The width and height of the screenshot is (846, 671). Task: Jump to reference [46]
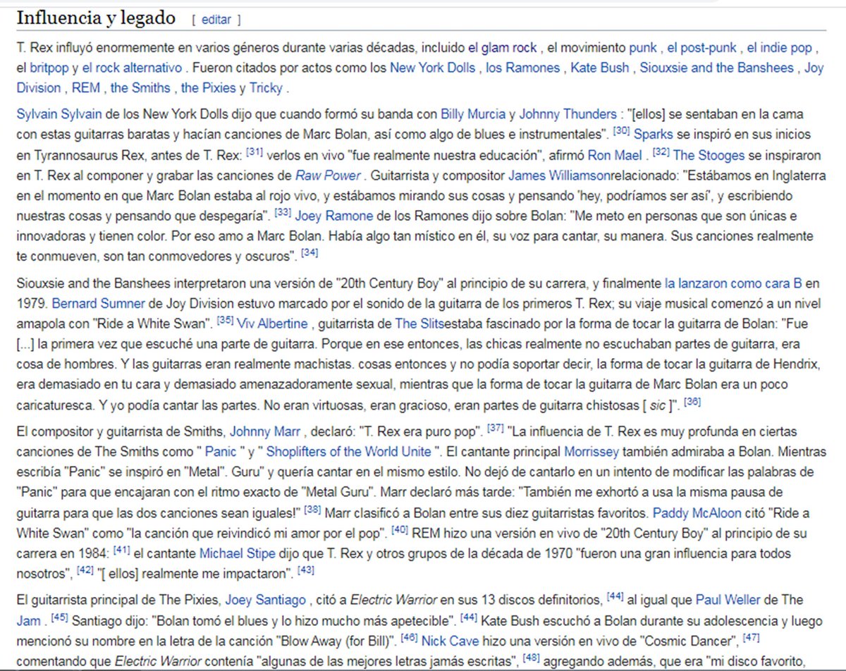409,637
